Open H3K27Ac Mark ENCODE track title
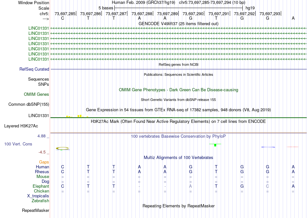This screenshot has height=218, width=307. pyautogui.click(x=178, y=122)
